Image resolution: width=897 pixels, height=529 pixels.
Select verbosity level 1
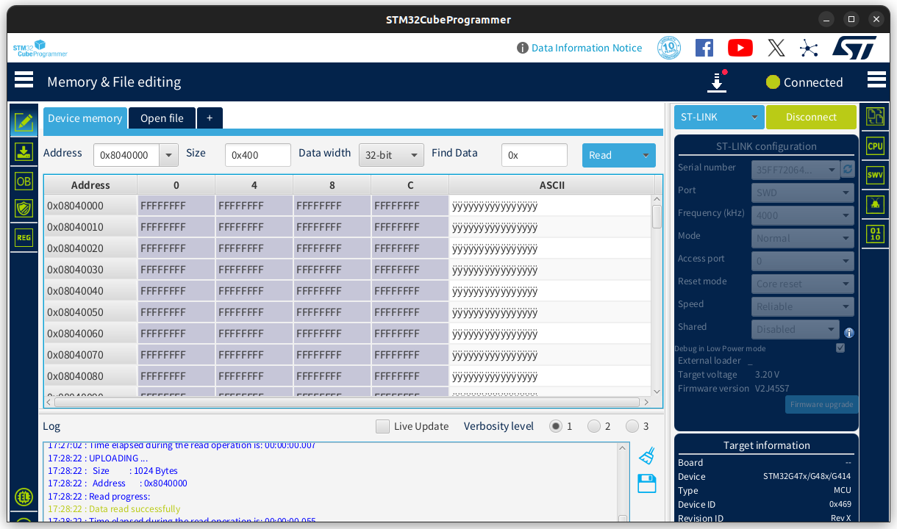[556, 426]
